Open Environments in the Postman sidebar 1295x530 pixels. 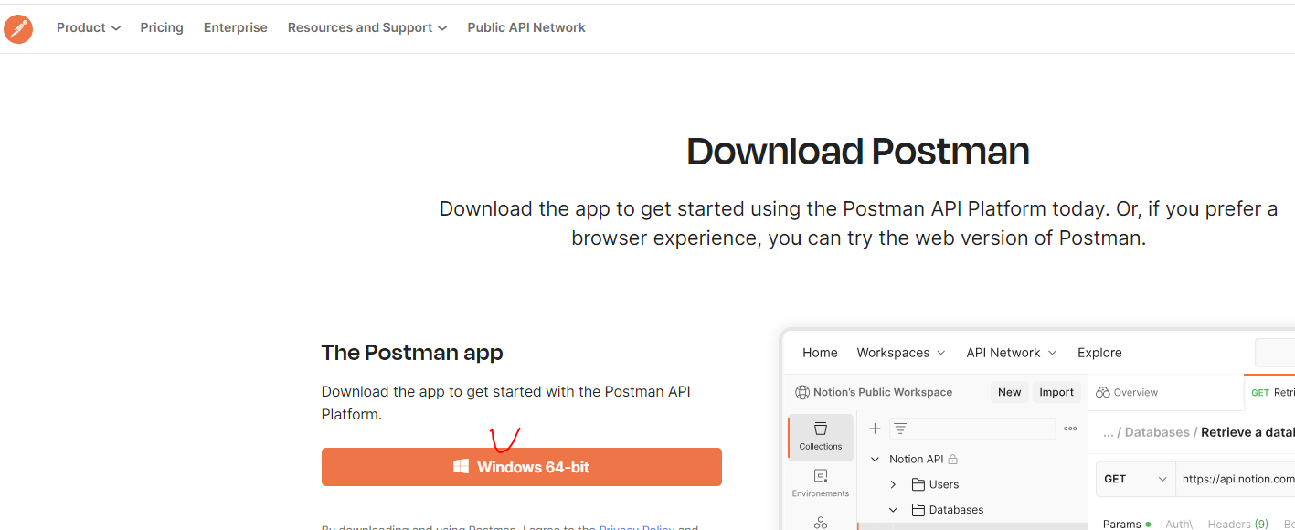(820, 483)
